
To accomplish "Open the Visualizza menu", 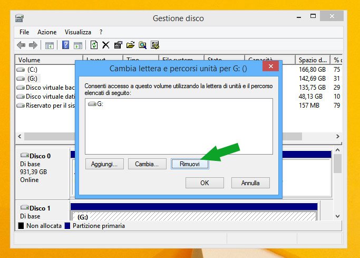I will pos(78,32).
